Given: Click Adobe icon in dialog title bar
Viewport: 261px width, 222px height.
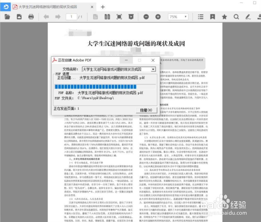Looking at the screenshot, I should (55, 60).
